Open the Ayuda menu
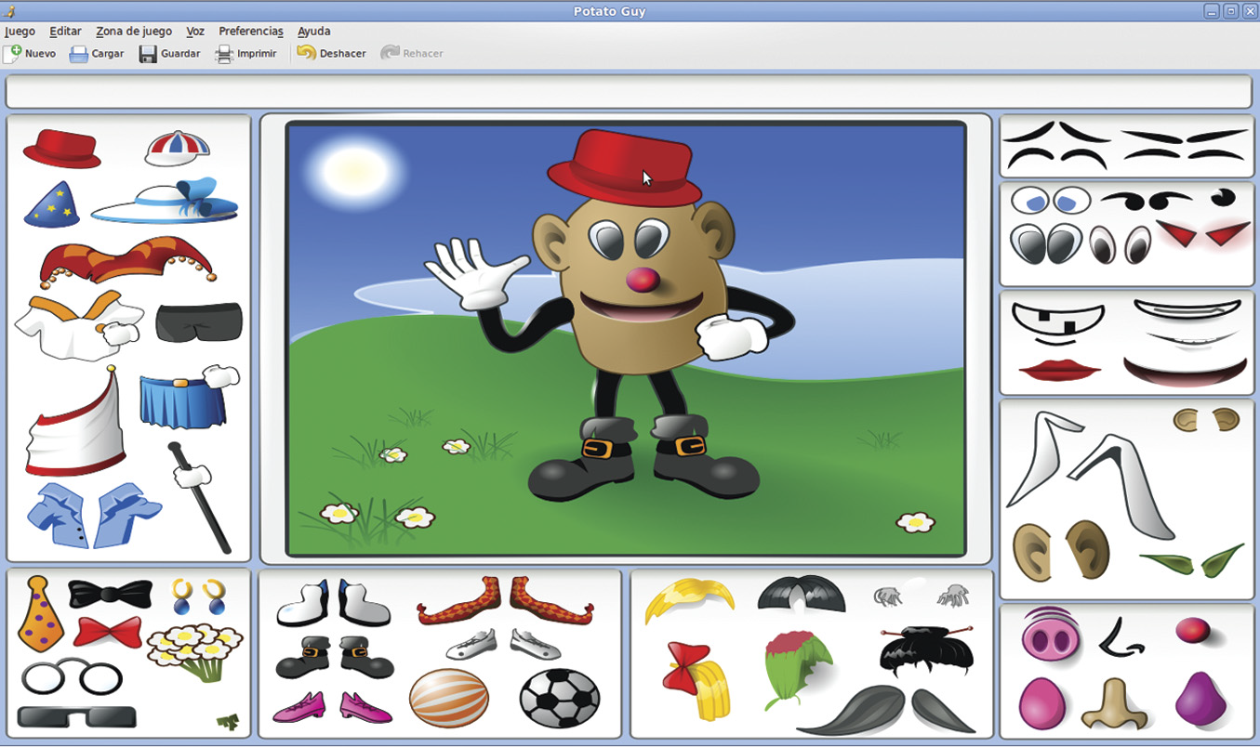 pos(313,32)
